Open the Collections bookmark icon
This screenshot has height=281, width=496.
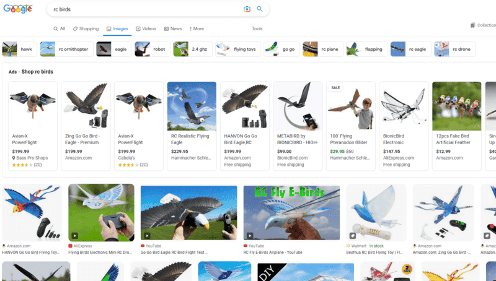472,25
